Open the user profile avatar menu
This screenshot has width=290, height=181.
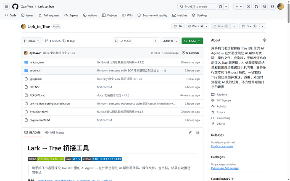click(281, 6)
